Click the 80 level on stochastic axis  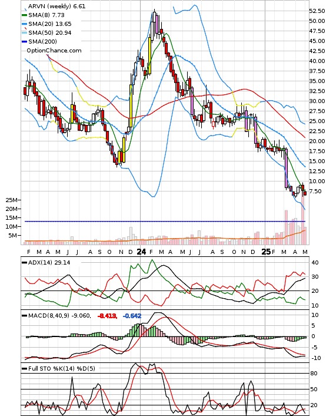[314, 374]
